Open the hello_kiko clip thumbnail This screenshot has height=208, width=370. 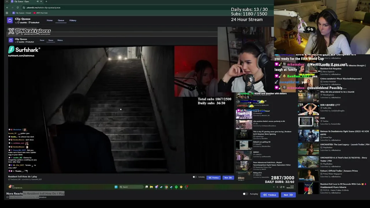308,109
